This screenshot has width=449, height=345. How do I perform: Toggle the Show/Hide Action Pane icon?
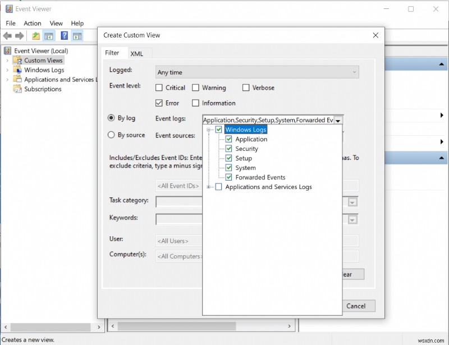[77, 36]
